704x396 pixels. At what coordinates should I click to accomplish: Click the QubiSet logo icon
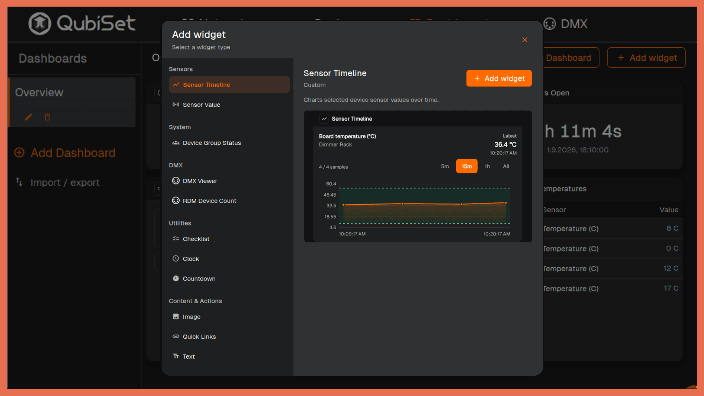point(40,23)
